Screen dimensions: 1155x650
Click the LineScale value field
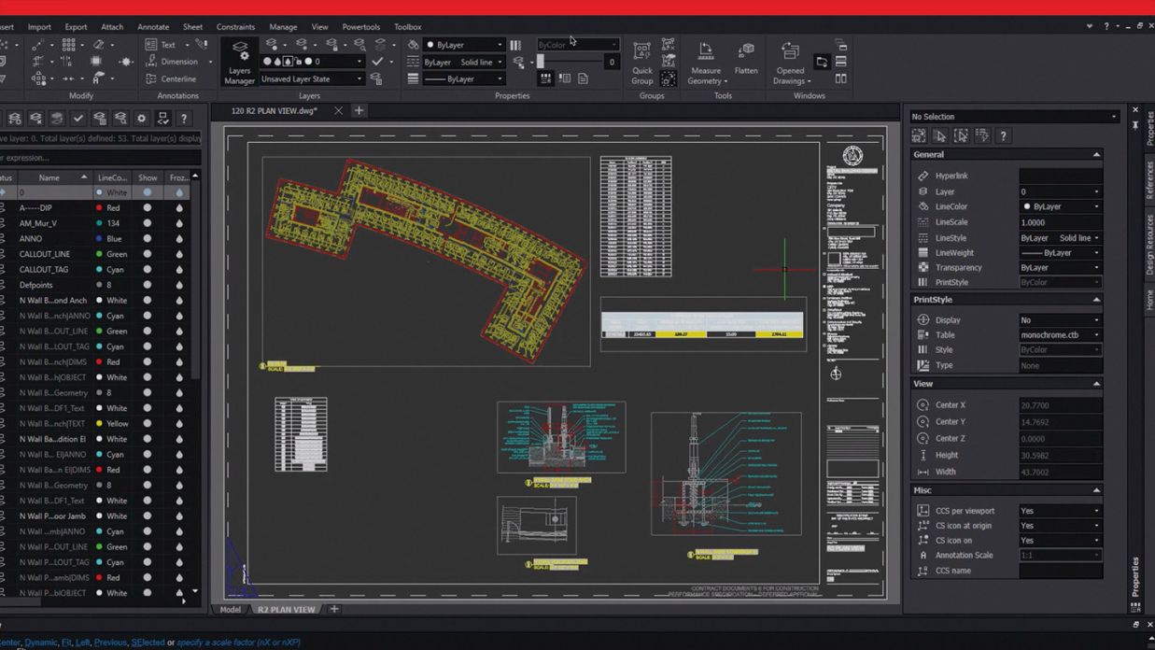tap(1059, 222)
